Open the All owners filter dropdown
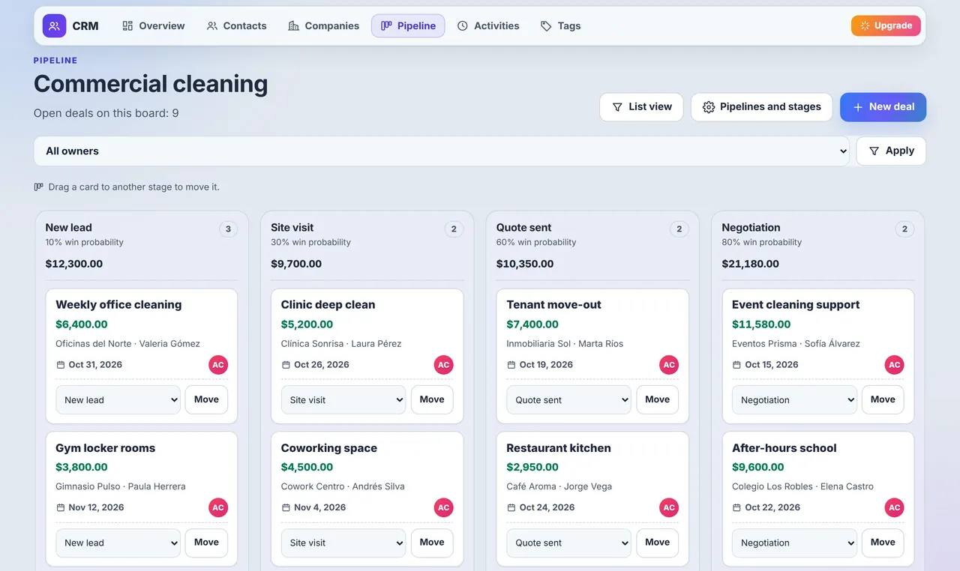Image resolution: width=960 pixels, height=571 pixels. [442, 151]
